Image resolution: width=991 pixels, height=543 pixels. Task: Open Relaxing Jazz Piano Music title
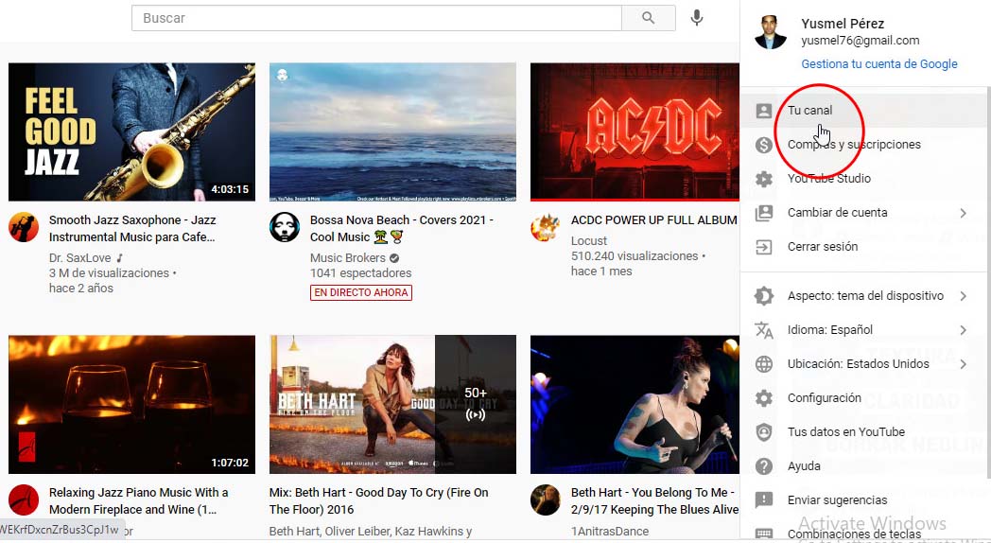click(138, 500)
